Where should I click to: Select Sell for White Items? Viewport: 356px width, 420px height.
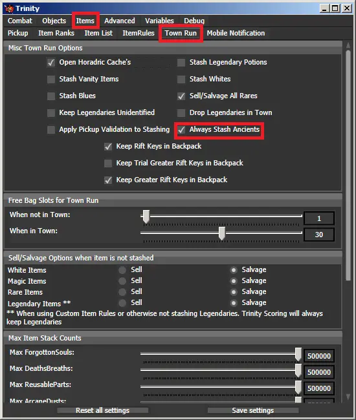[122, 270]
